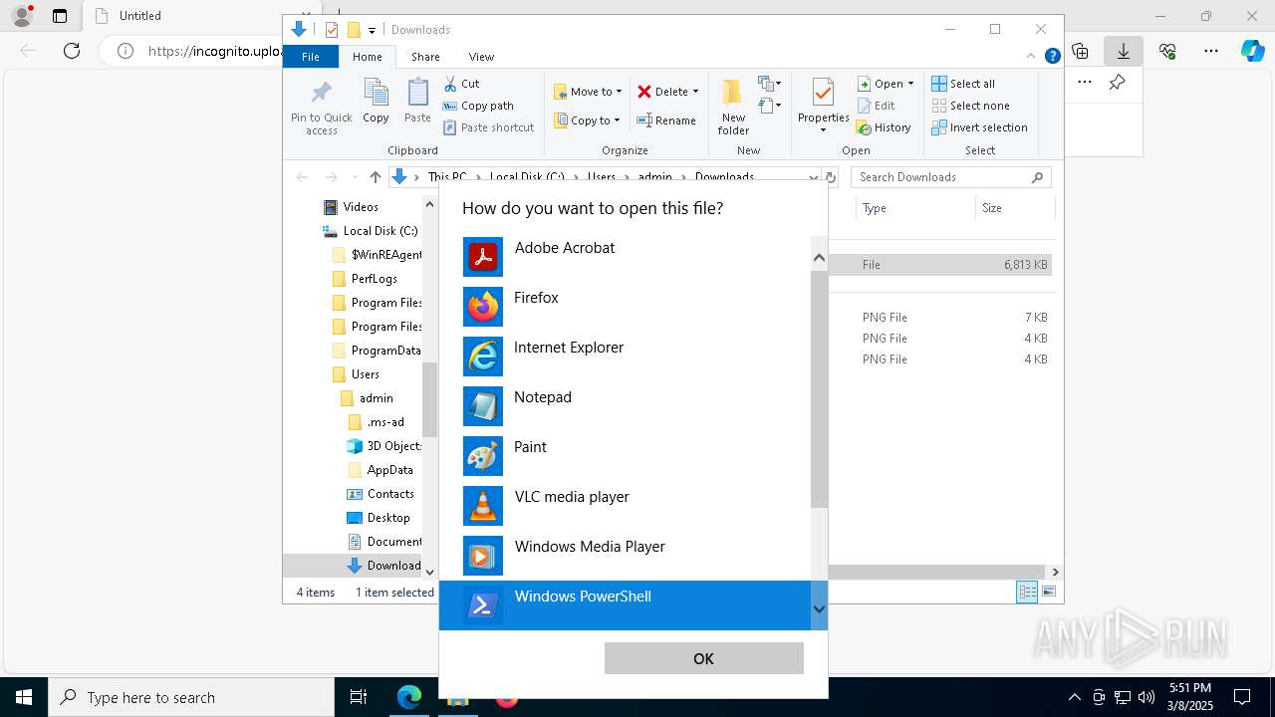Create a New folder

click(733, 108)
